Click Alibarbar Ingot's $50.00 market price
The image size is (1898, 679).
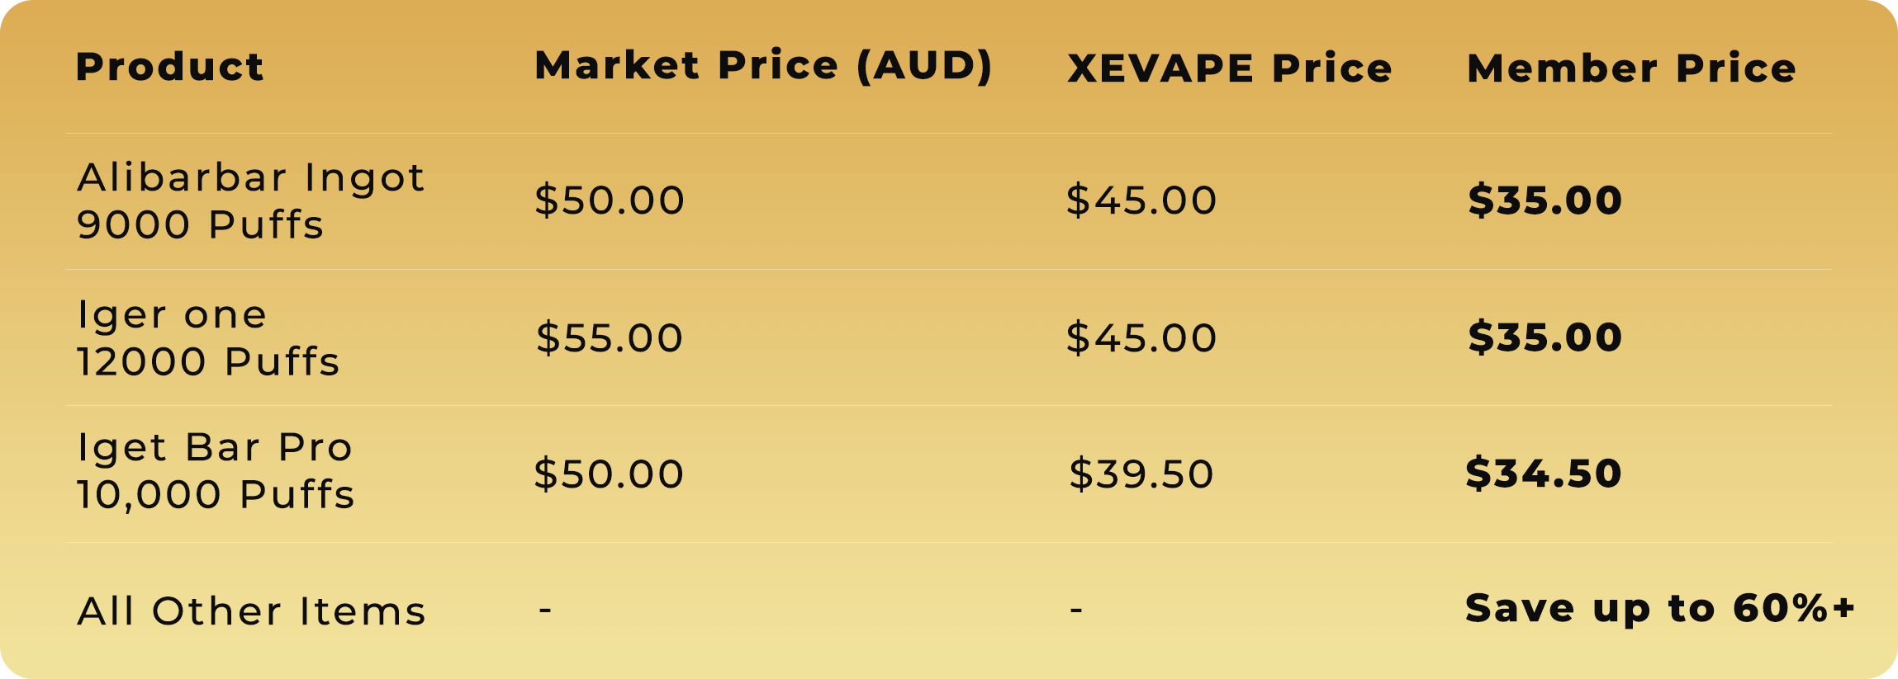pos(610,200)
